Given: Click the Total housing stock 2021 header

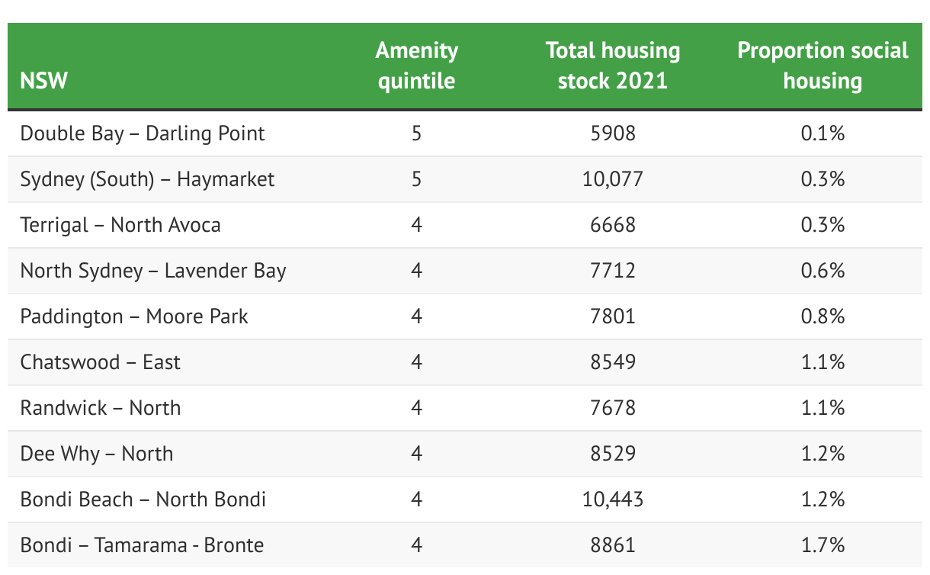Looking at the screenshot, I should coord(612,66).
